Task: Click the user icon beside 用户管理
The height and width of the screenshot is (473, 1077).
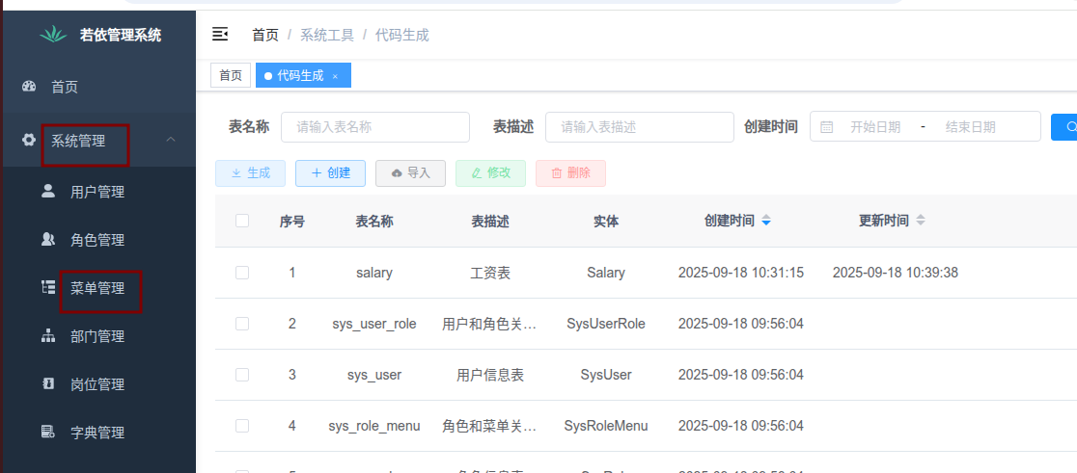Action: click(48, 192)
